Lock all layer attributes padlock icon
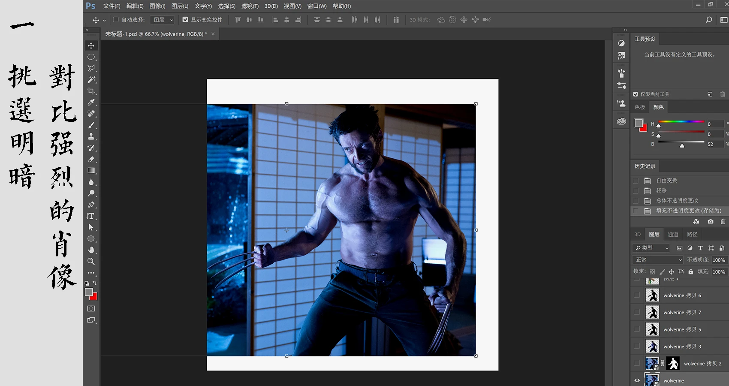 [690, 271]
